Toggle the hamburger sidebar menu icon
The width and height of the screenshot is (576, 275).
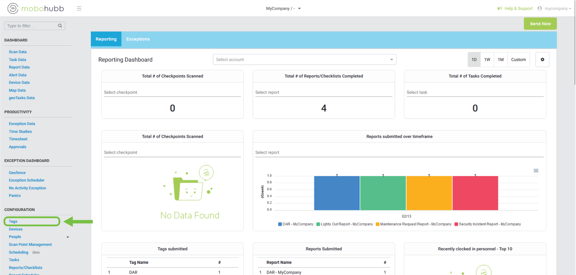[x=79, y=8]
